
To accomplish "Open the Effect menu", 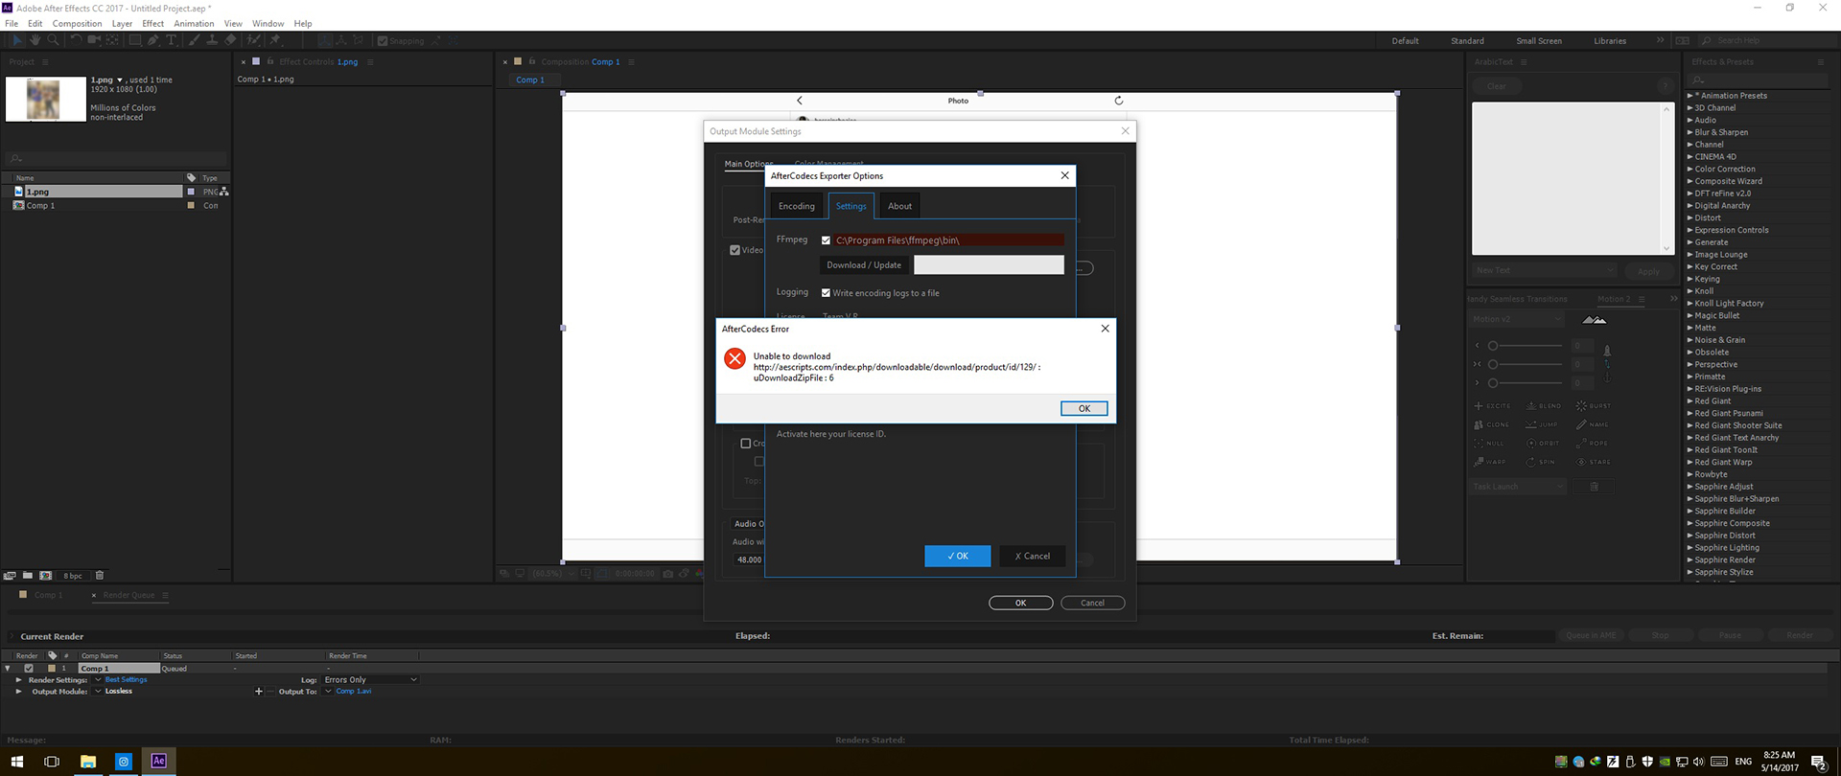I will 152,23.
